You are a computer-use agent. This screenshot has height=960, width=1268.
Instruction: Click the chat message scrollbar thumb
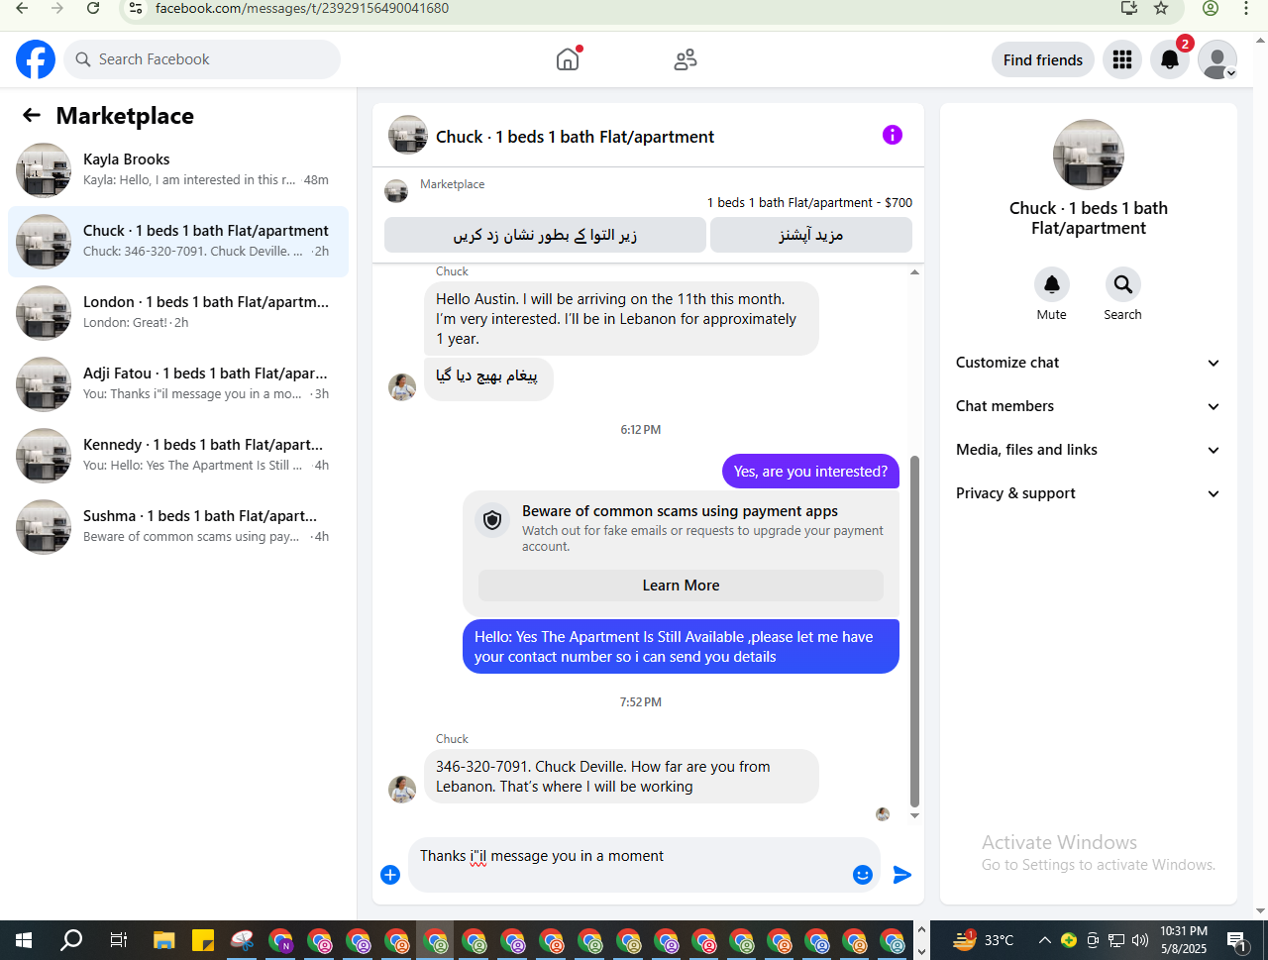click(914, 632)
